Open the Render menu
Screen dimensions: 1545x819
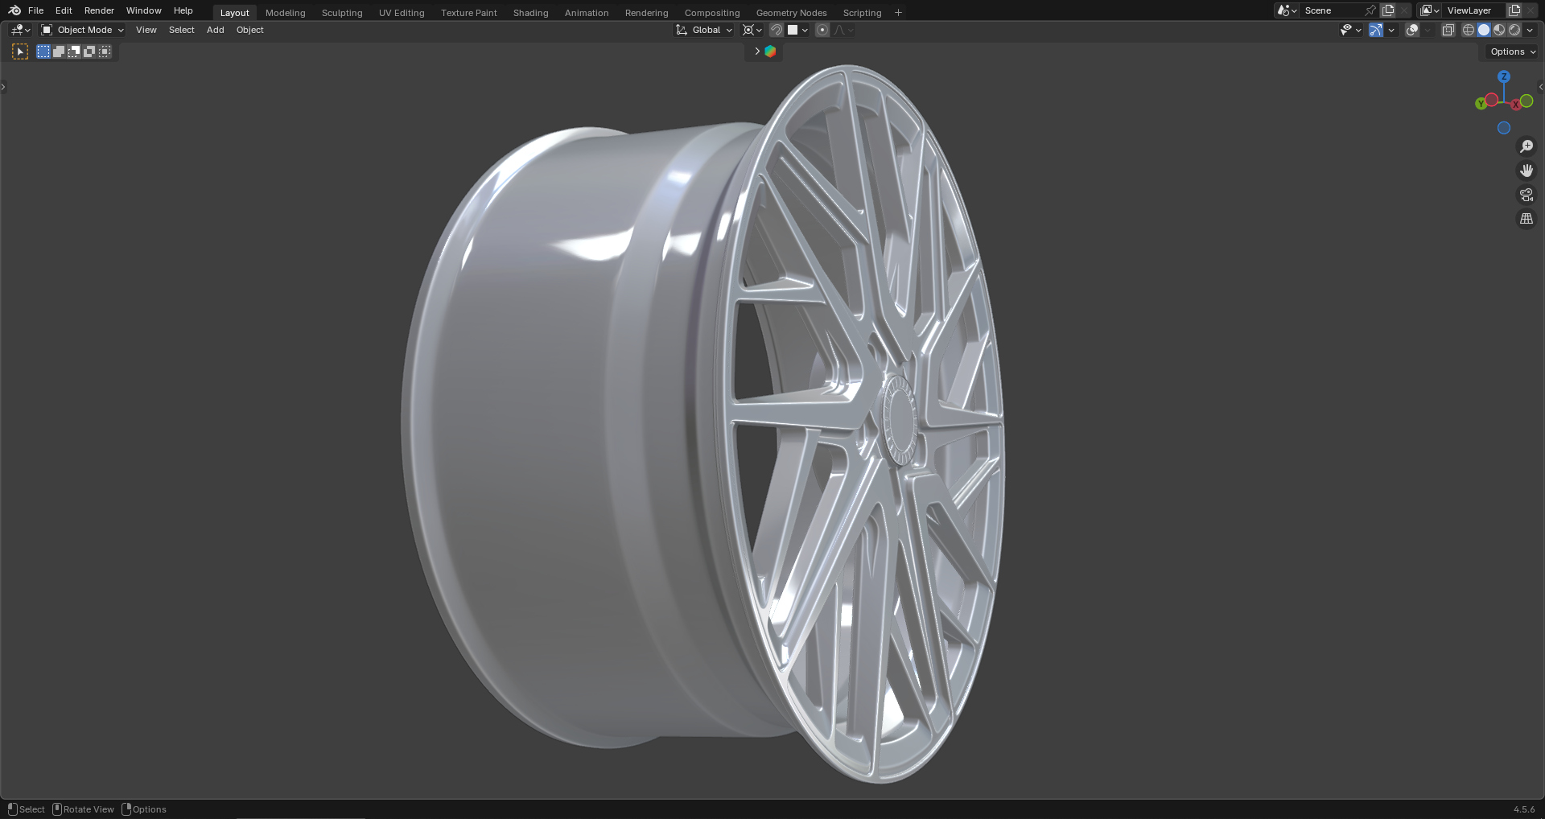coord(99,10)
